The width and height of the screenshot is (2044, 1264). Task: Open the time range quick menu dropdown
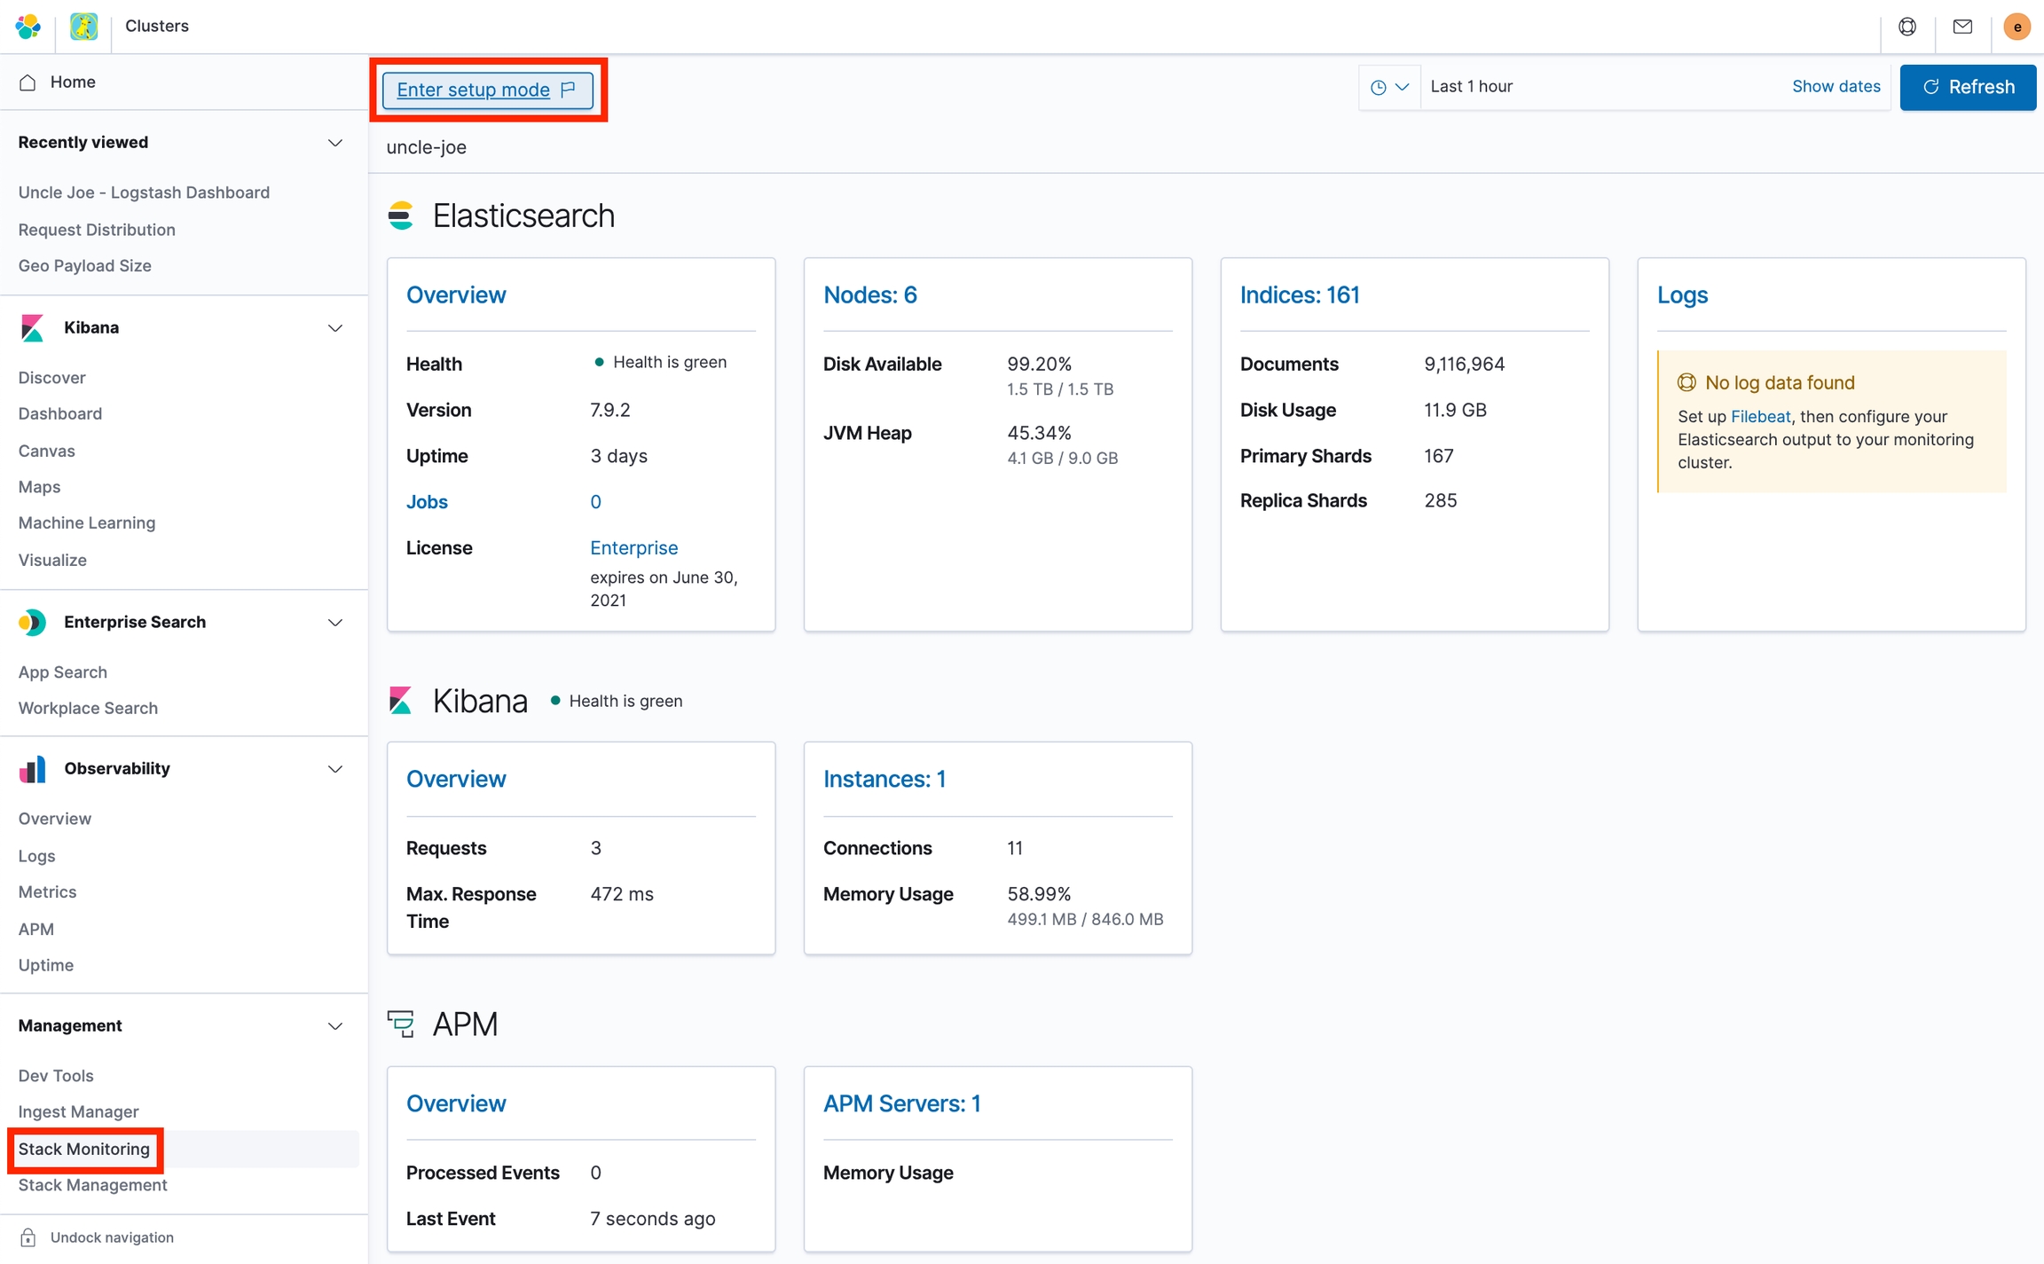(x=1389, y=87)
